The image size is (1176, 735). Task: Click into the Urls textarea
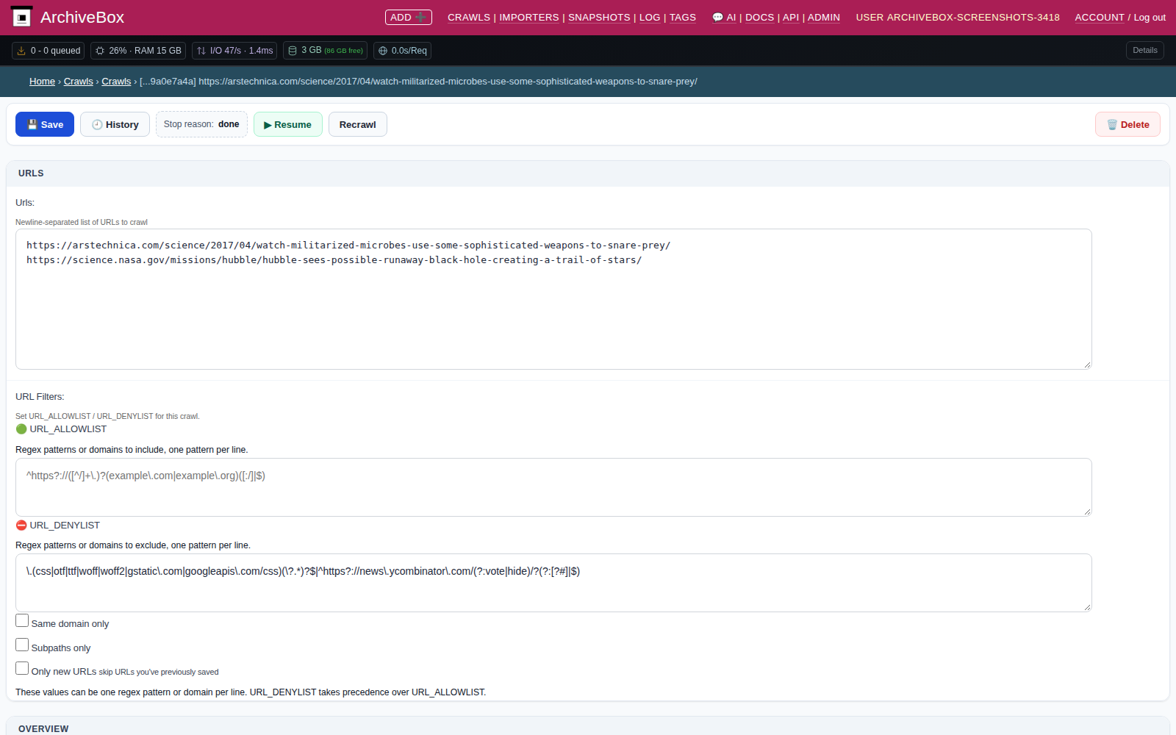[x=553, y=299]
